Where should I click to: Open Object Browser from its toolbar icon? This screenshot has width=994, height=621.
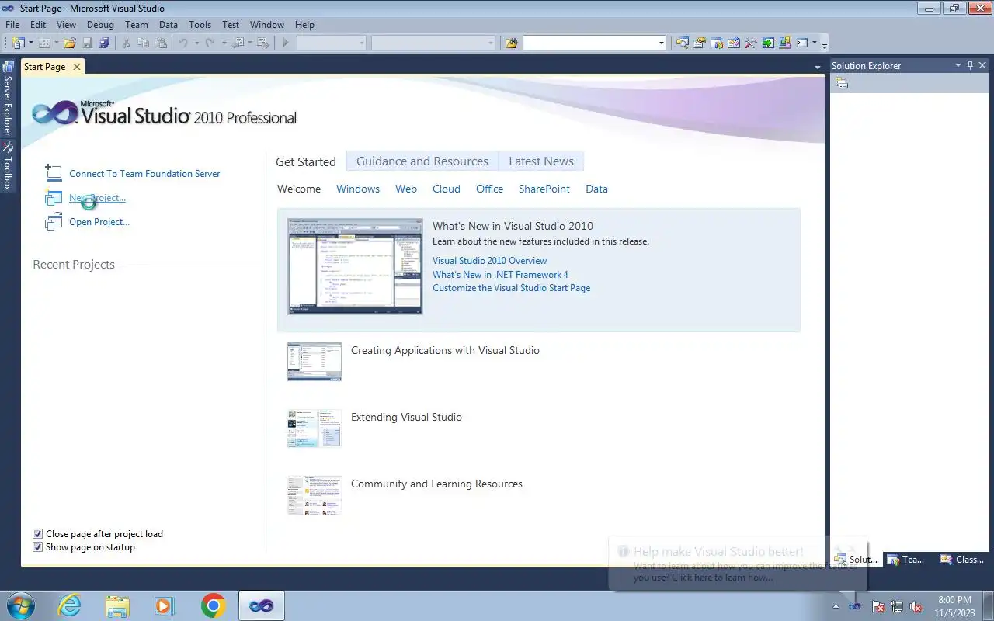pos(734,43)
